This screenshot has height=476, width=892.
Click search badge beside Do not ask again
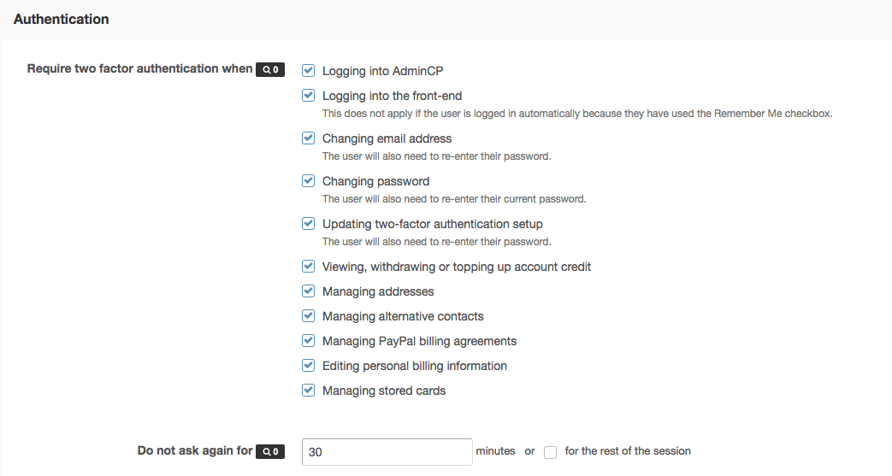270,451
